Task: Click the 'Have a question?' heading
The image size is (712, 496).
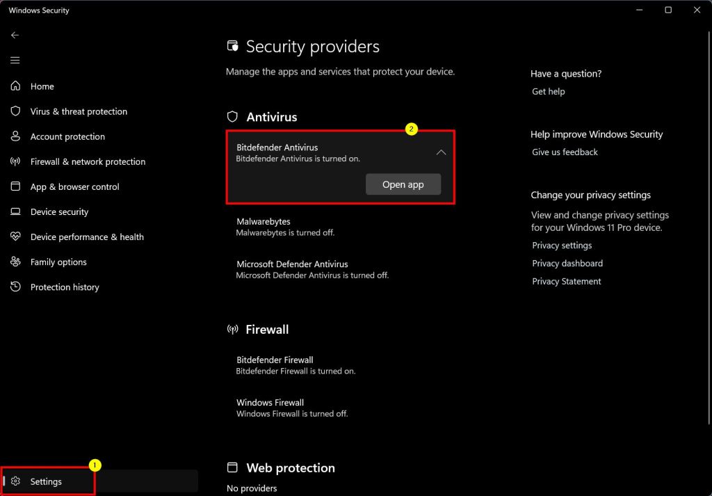Action: pyautogui.click(x=566, y=74)
